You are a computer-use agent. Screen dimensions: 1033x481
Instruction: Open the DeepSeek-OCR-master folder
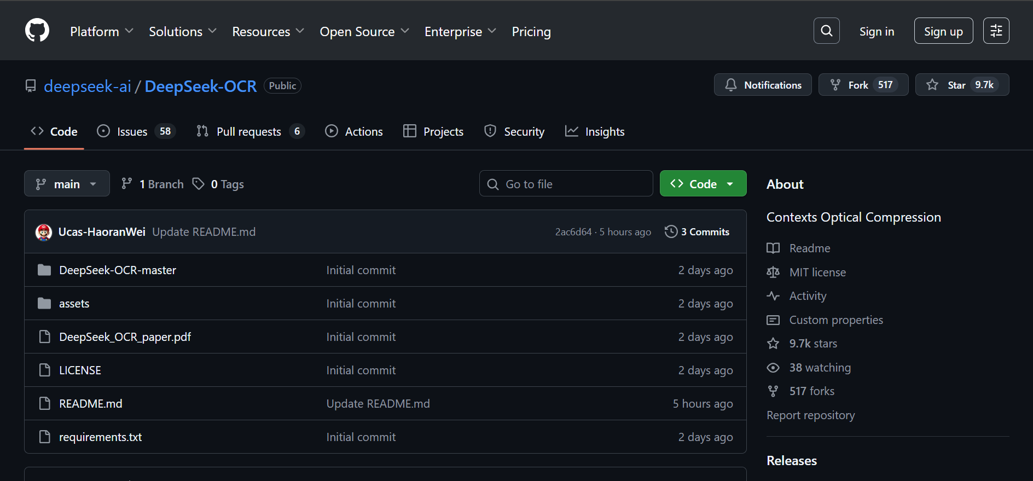tap(118, 270)
